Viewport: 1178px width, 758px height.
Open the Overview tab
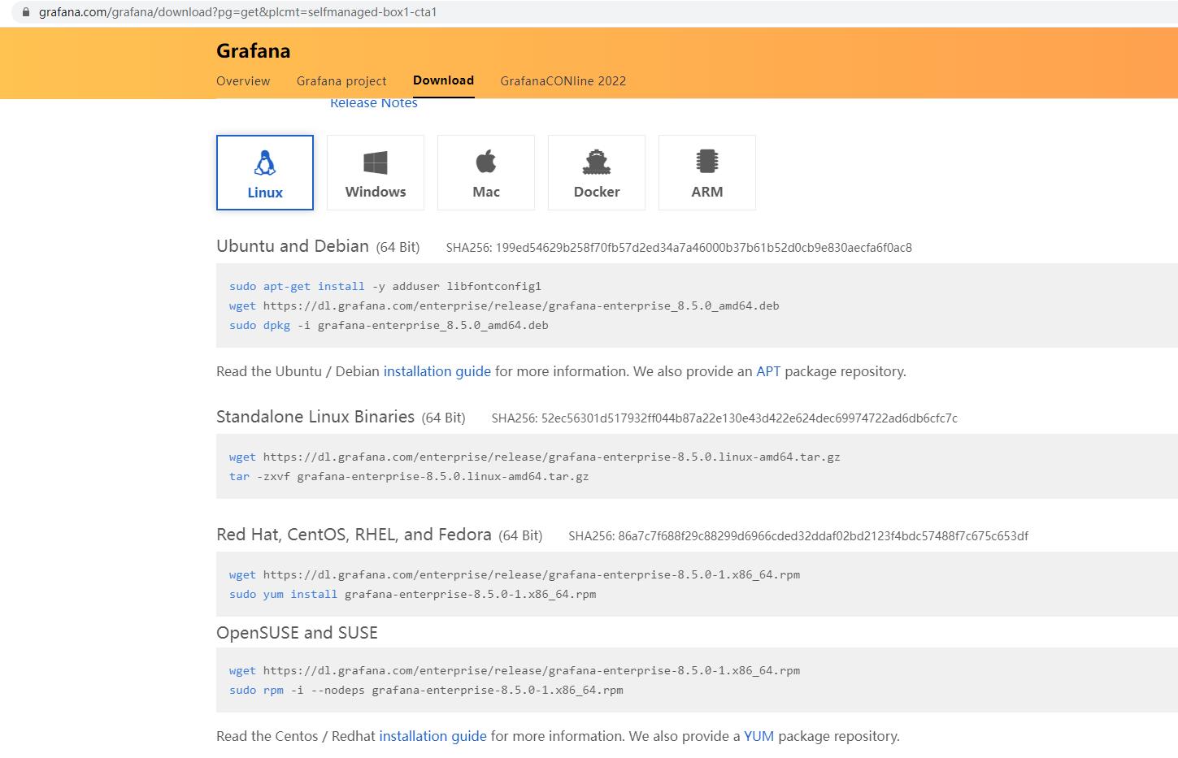click(243, 81)
